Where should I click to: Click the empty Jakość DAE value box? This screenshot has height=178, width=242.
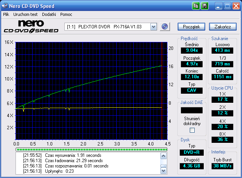[x=192, y=110]
